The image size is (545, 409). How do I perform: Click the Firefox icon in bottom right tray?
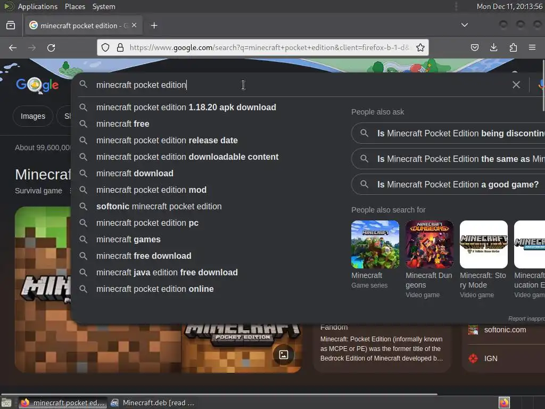click(x=504, y=403)
